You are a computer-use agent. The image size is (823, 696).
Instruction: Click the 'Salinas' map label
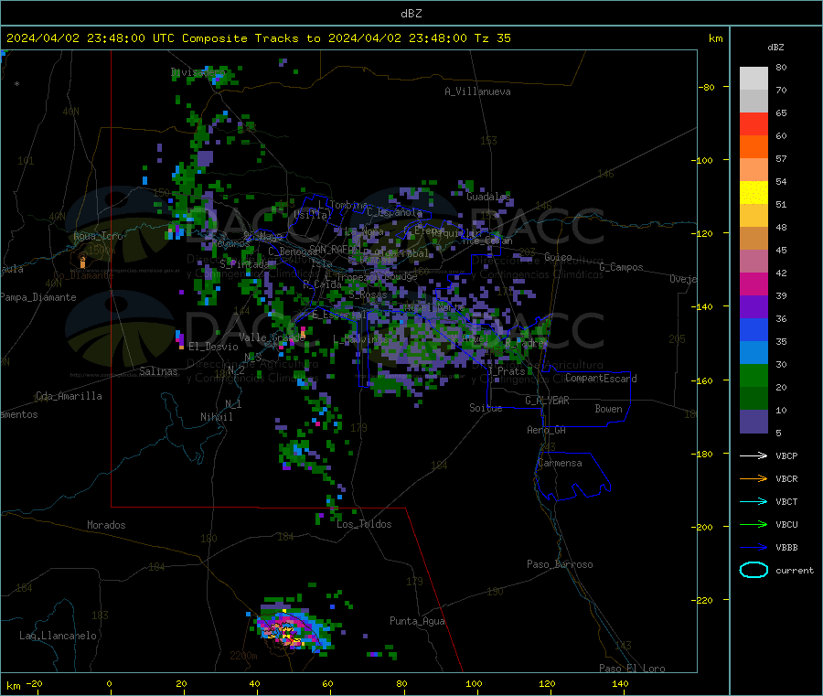point(158,371)
